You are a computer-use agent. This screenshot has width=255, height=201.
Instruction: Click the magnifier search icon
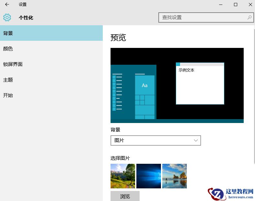[x=250, y=17]
